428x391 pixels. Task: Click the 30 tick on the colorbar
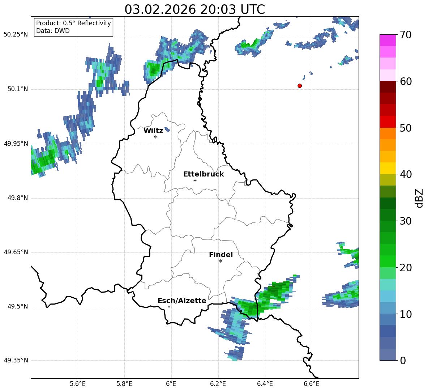click(x=405, y=221)
